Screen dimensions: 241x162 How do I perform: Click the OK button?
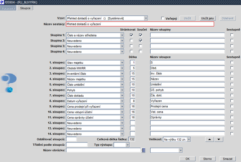[x=187, y=158]
